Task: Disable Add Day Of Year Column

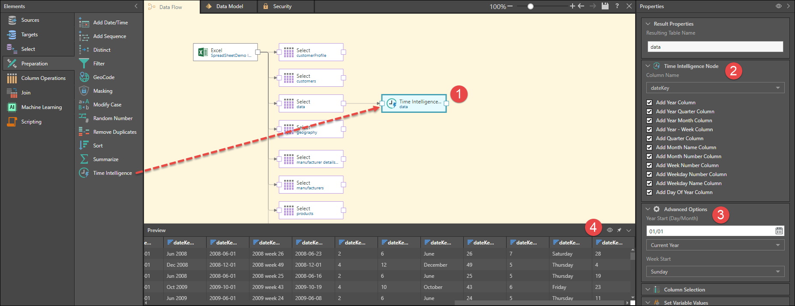Action: [649, 192]
